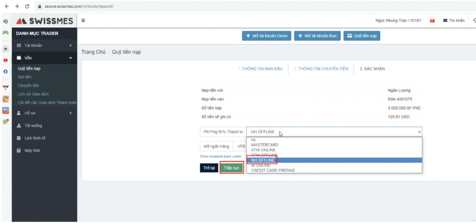Expand Hồ sơ sidebar menu
This screenshot has width=476, height=223.
pos(44,113)
